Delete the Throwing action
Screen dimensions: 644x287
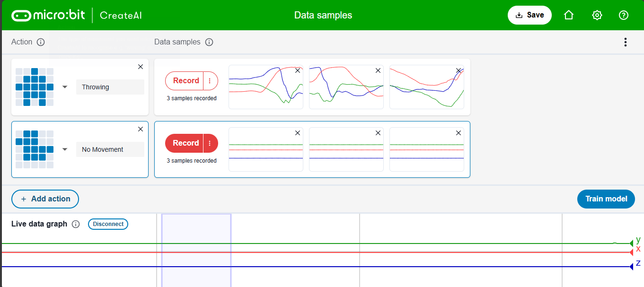pyautogui.click(x=141, y=67)
